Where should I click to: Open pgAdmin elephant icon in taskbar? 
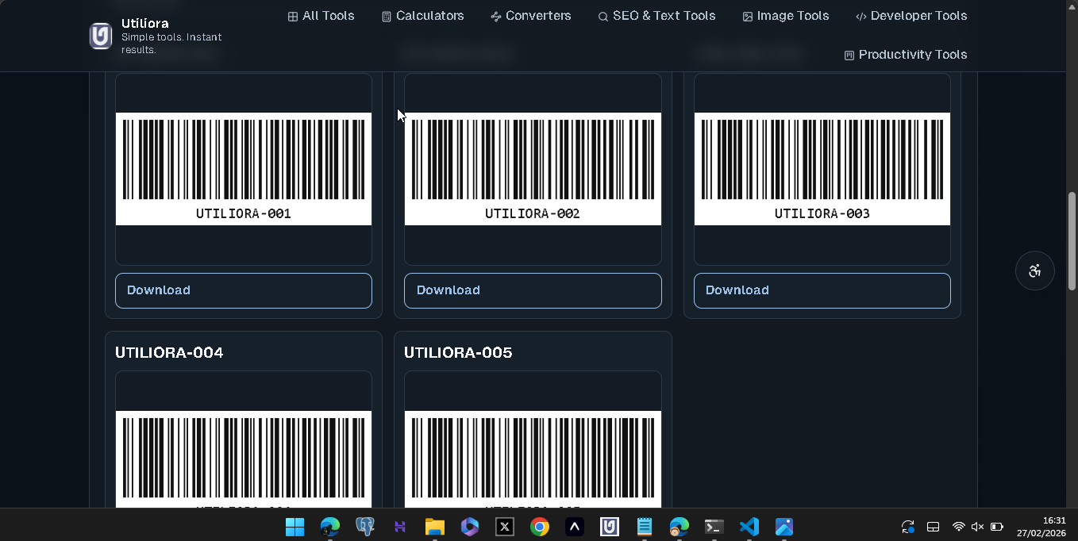pos(365,527)
